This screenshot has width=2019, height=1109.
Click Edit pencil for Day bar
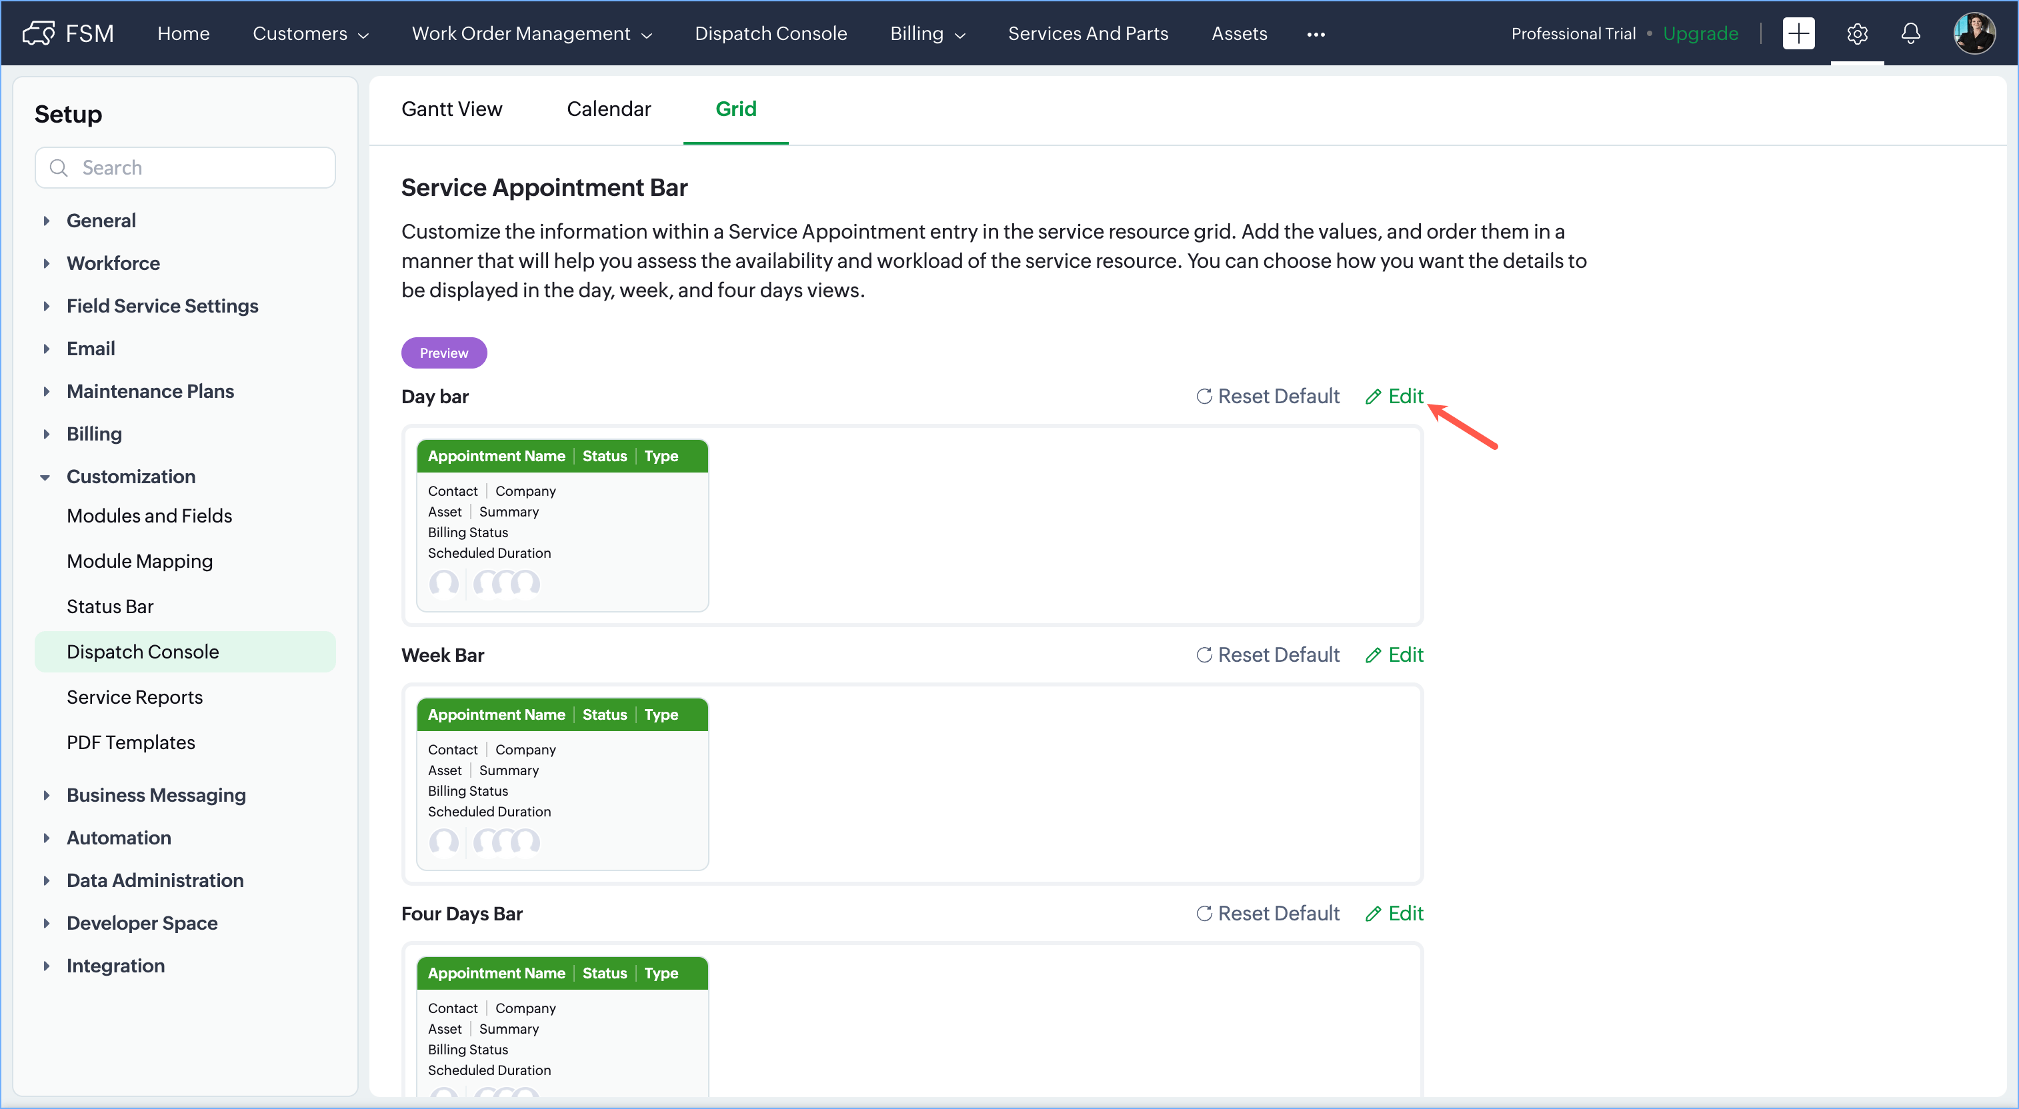1394,397
